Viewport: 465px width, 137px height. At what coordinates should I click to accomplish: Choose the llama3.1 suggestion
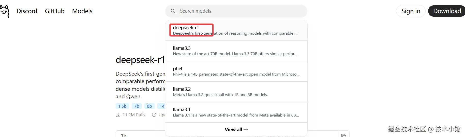click(x=236, y=112)
